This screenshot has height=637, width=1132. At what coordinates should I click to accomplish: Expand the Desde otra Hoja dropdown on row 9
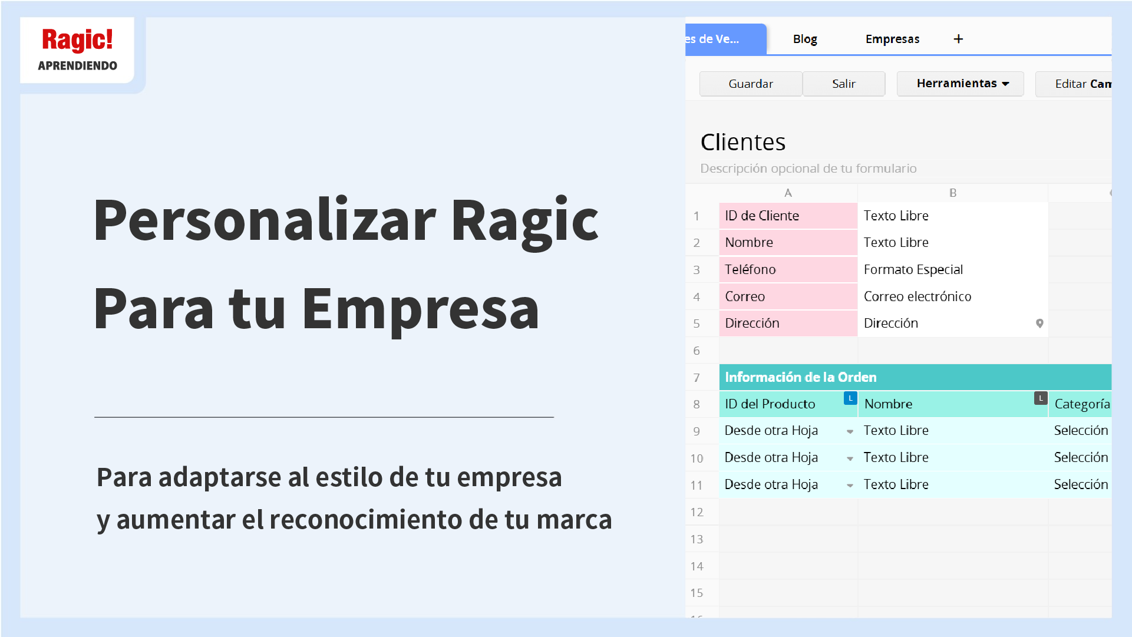849,431
